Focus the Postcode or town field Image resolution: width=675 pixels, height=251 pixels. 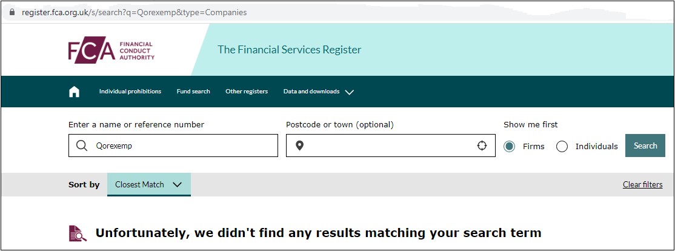[x=390, y=146]
